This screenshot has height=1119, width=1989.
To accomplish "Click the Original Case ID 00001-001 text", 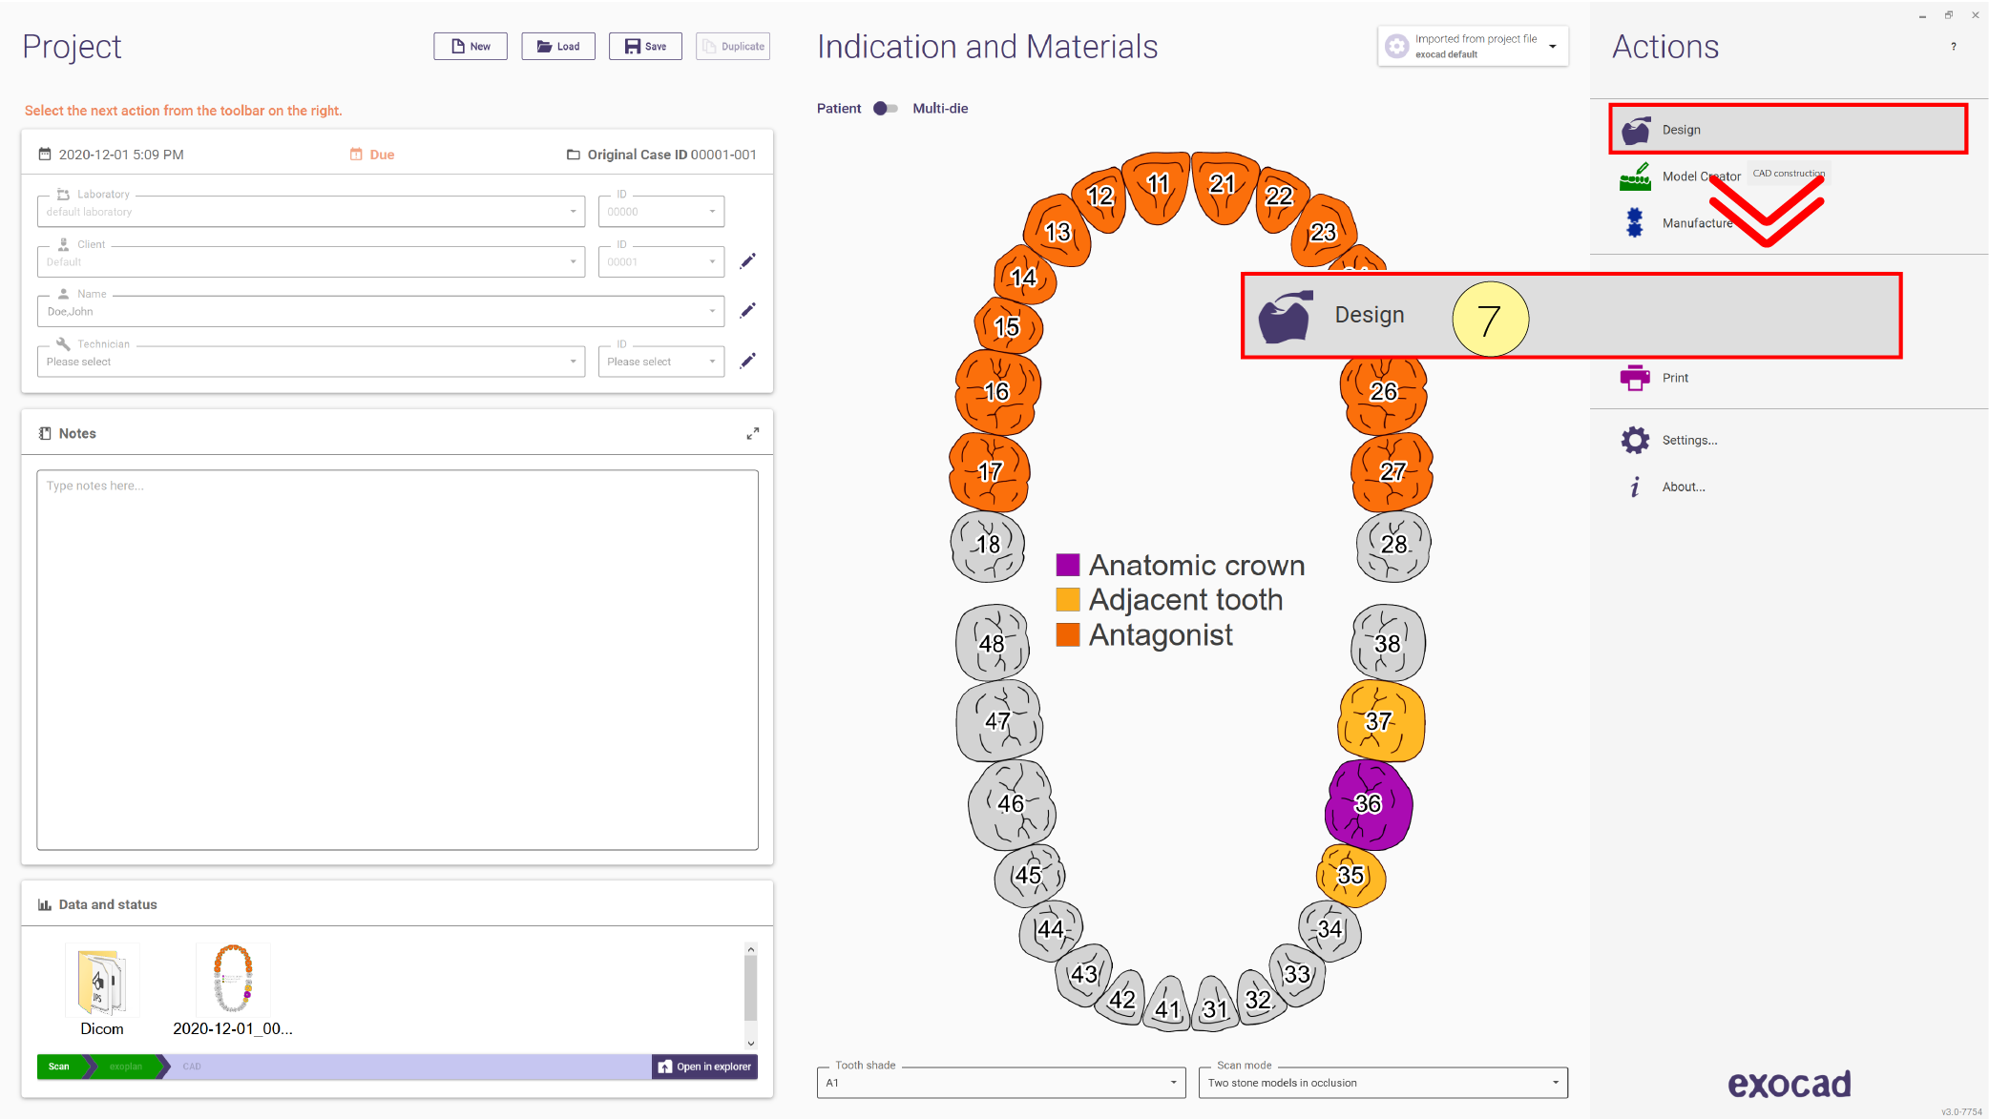I will (672, 155).
